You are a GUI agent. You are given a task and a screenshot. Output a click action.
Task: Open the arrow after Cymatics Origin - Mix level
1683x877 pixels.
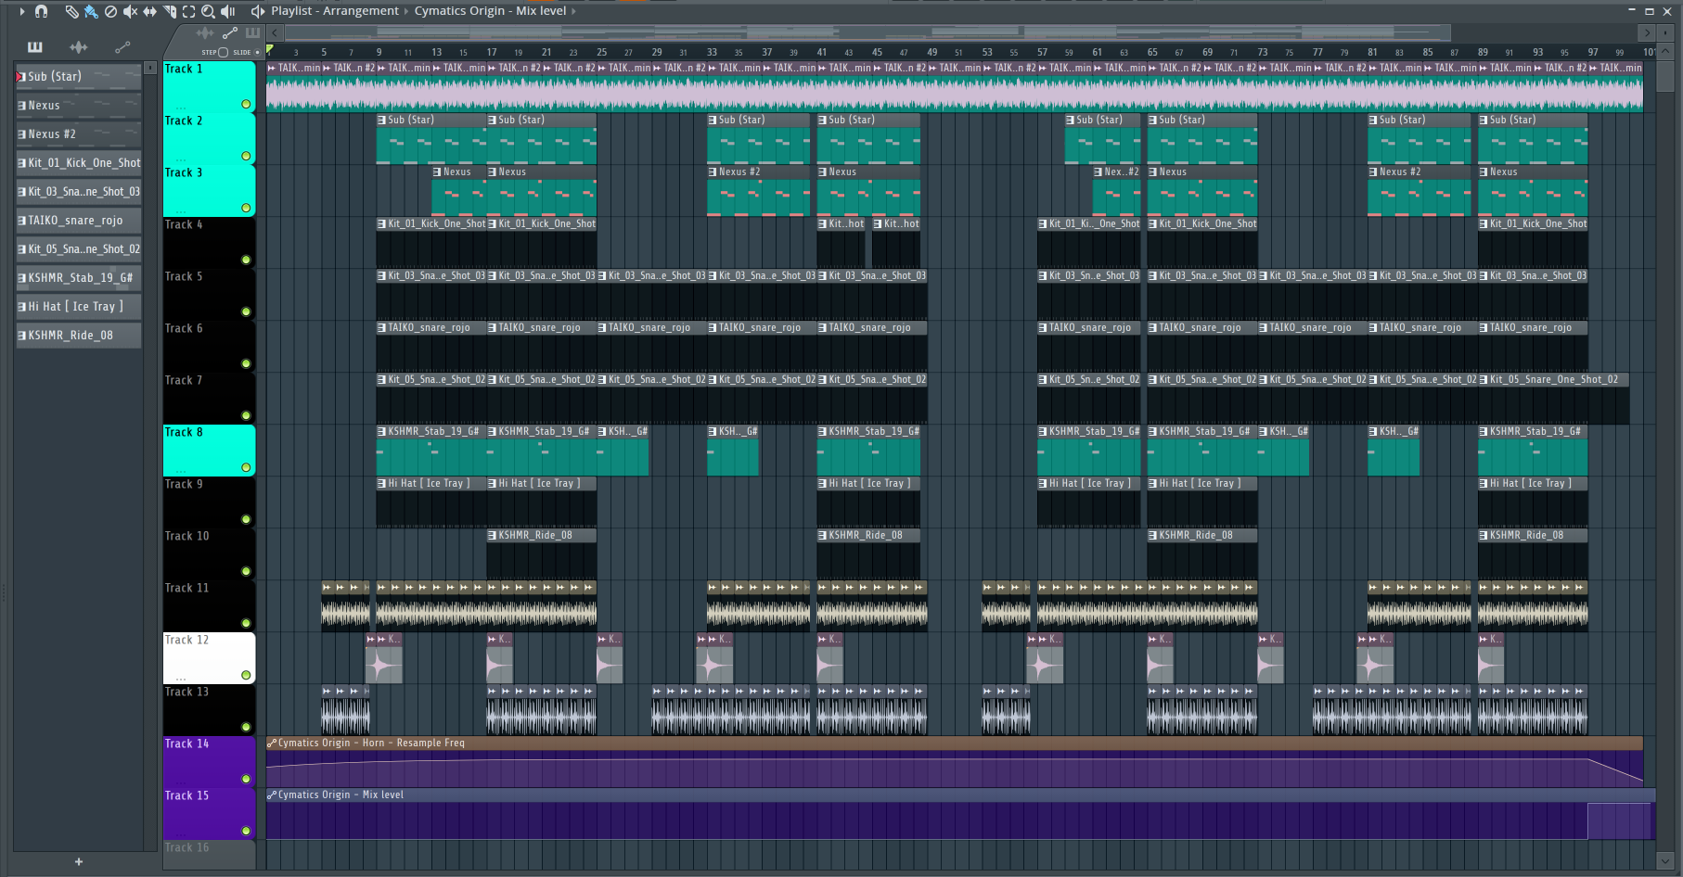(573, 11)
